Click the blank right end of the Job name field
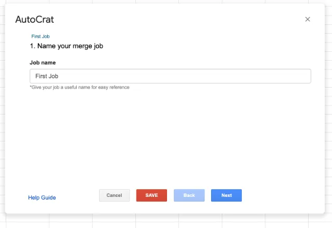 coord(290,76)
